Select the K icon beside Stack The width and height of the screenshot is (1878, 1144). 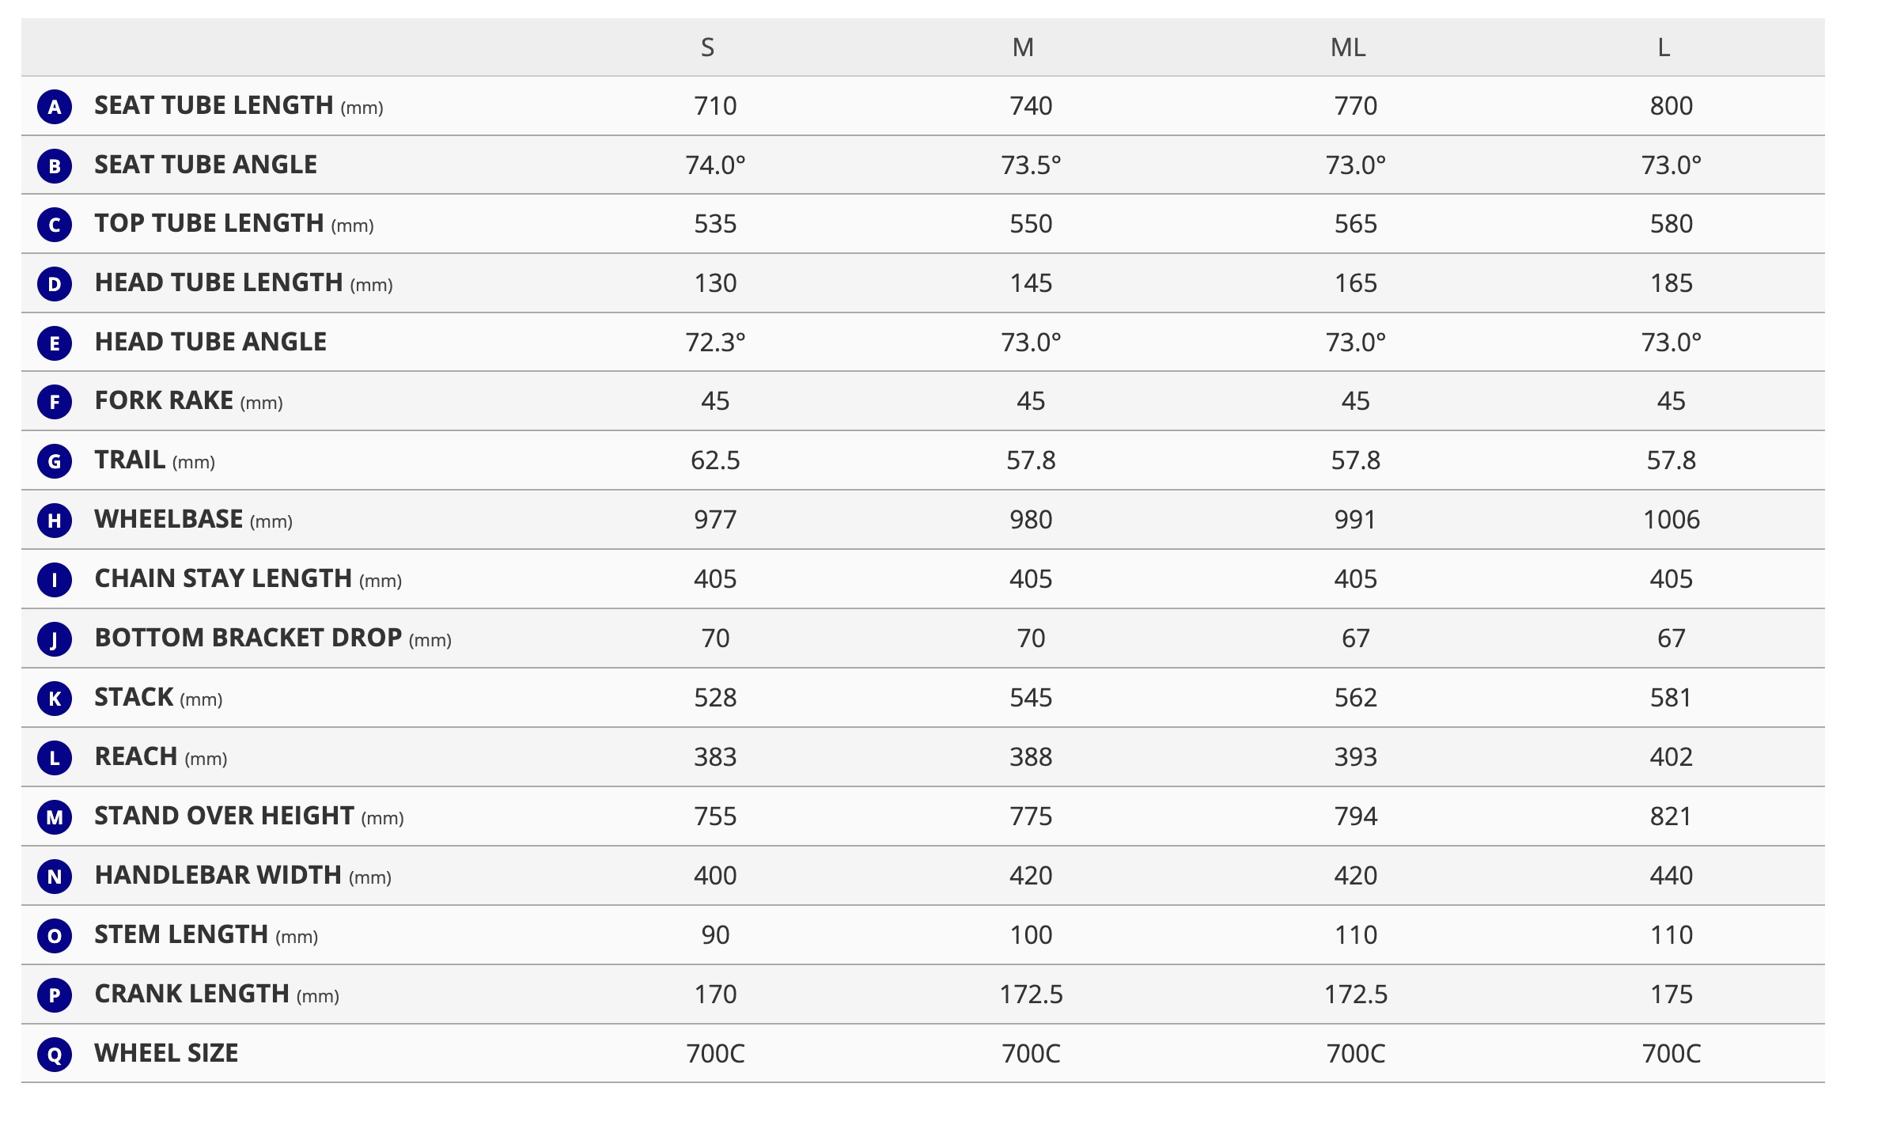pos(55,699)
